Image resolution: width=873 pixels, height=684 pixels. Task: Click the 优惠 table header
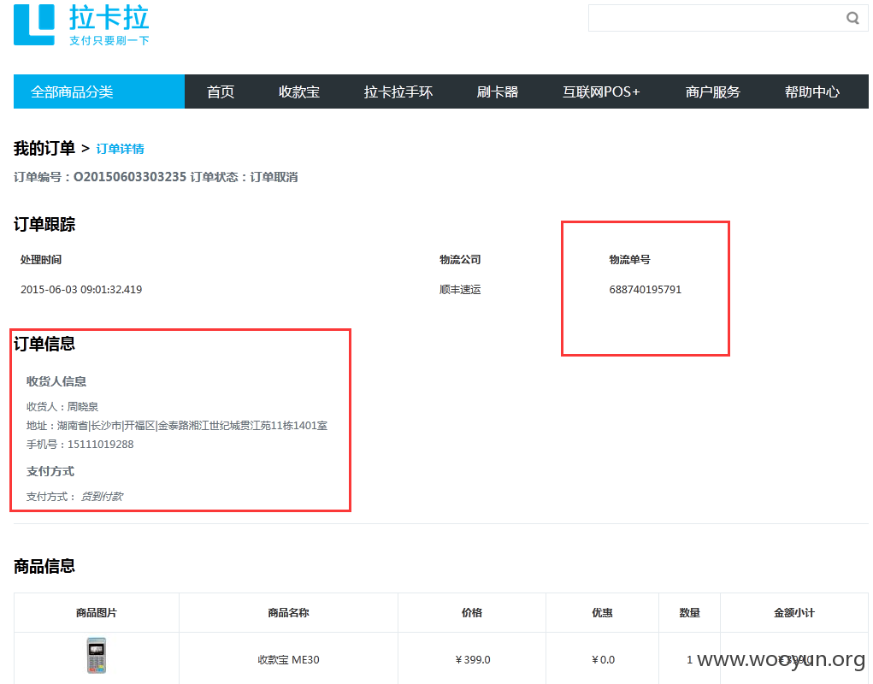tap(602, 613)
